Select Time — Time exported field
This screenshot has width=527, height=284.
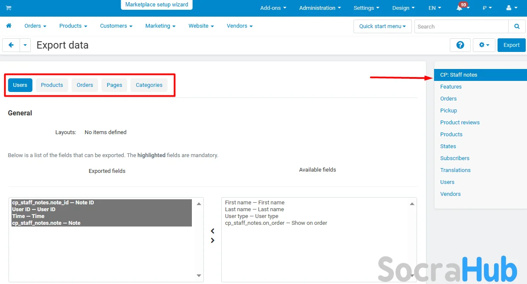coord(101,216)
